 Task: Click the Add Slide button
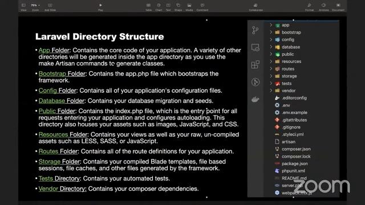tap(50, 7)
